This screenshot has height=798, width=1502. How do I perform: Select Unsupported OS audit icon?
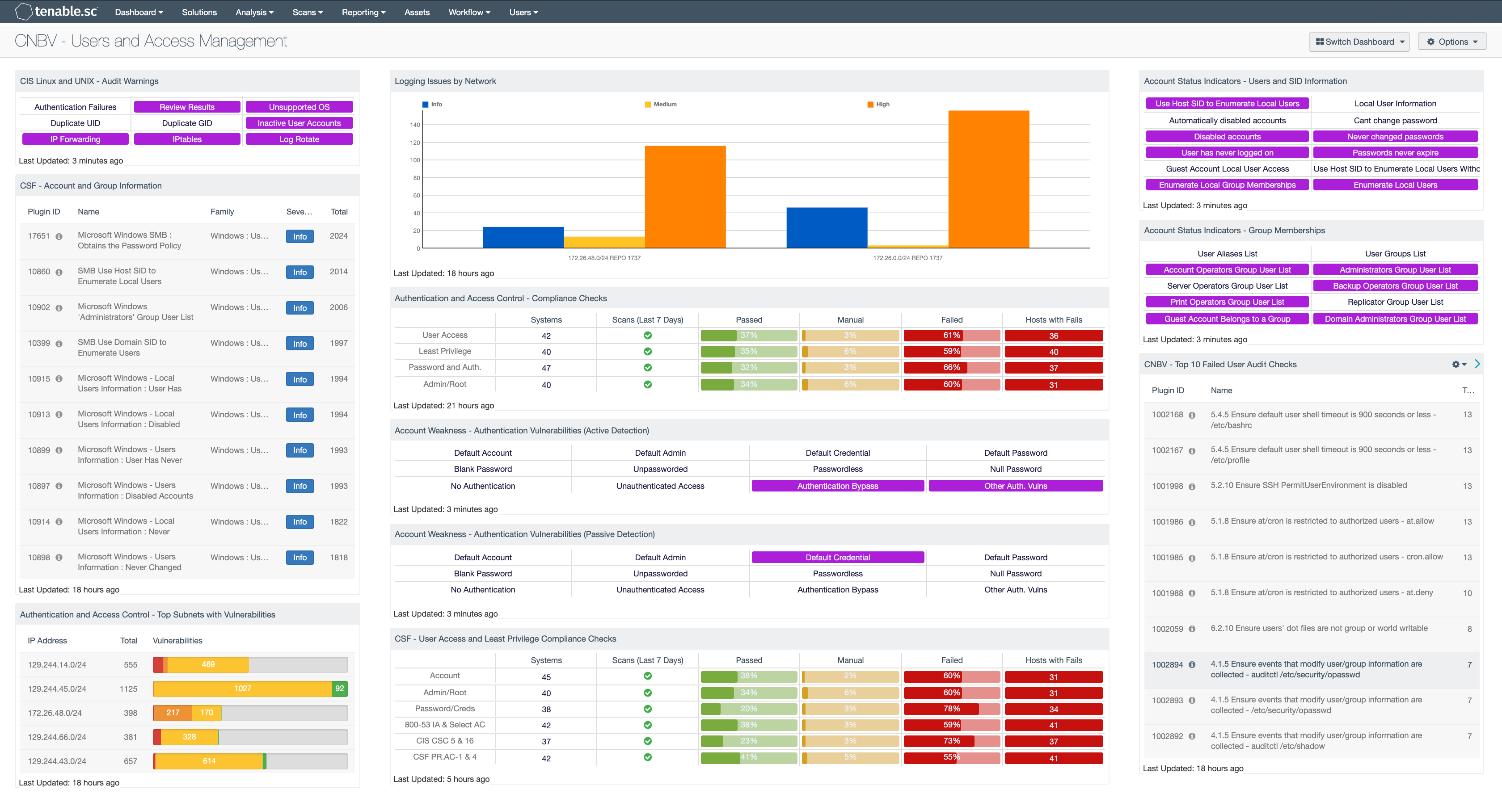tap(298, 106)
